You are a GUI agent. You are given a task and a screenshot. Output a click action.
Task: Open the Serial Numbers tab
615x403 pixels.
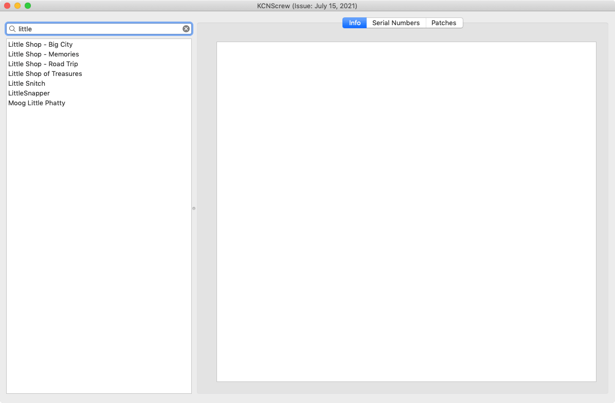click(396, 23)
